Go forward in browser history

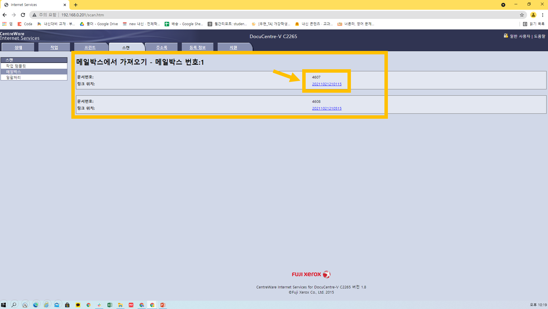pos(14,15)
